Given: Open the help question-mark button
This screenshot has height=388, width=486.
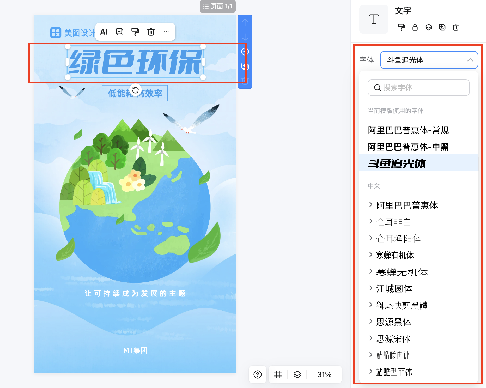Looking at the screenshot, I should [258, 375].
